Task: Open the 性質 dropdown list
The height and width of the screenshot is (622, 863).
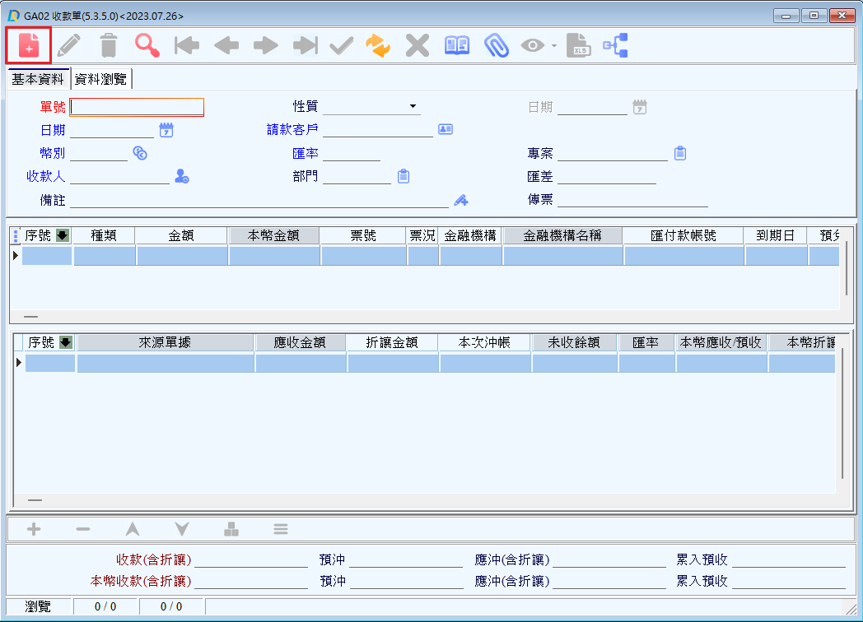Action: 413,107
